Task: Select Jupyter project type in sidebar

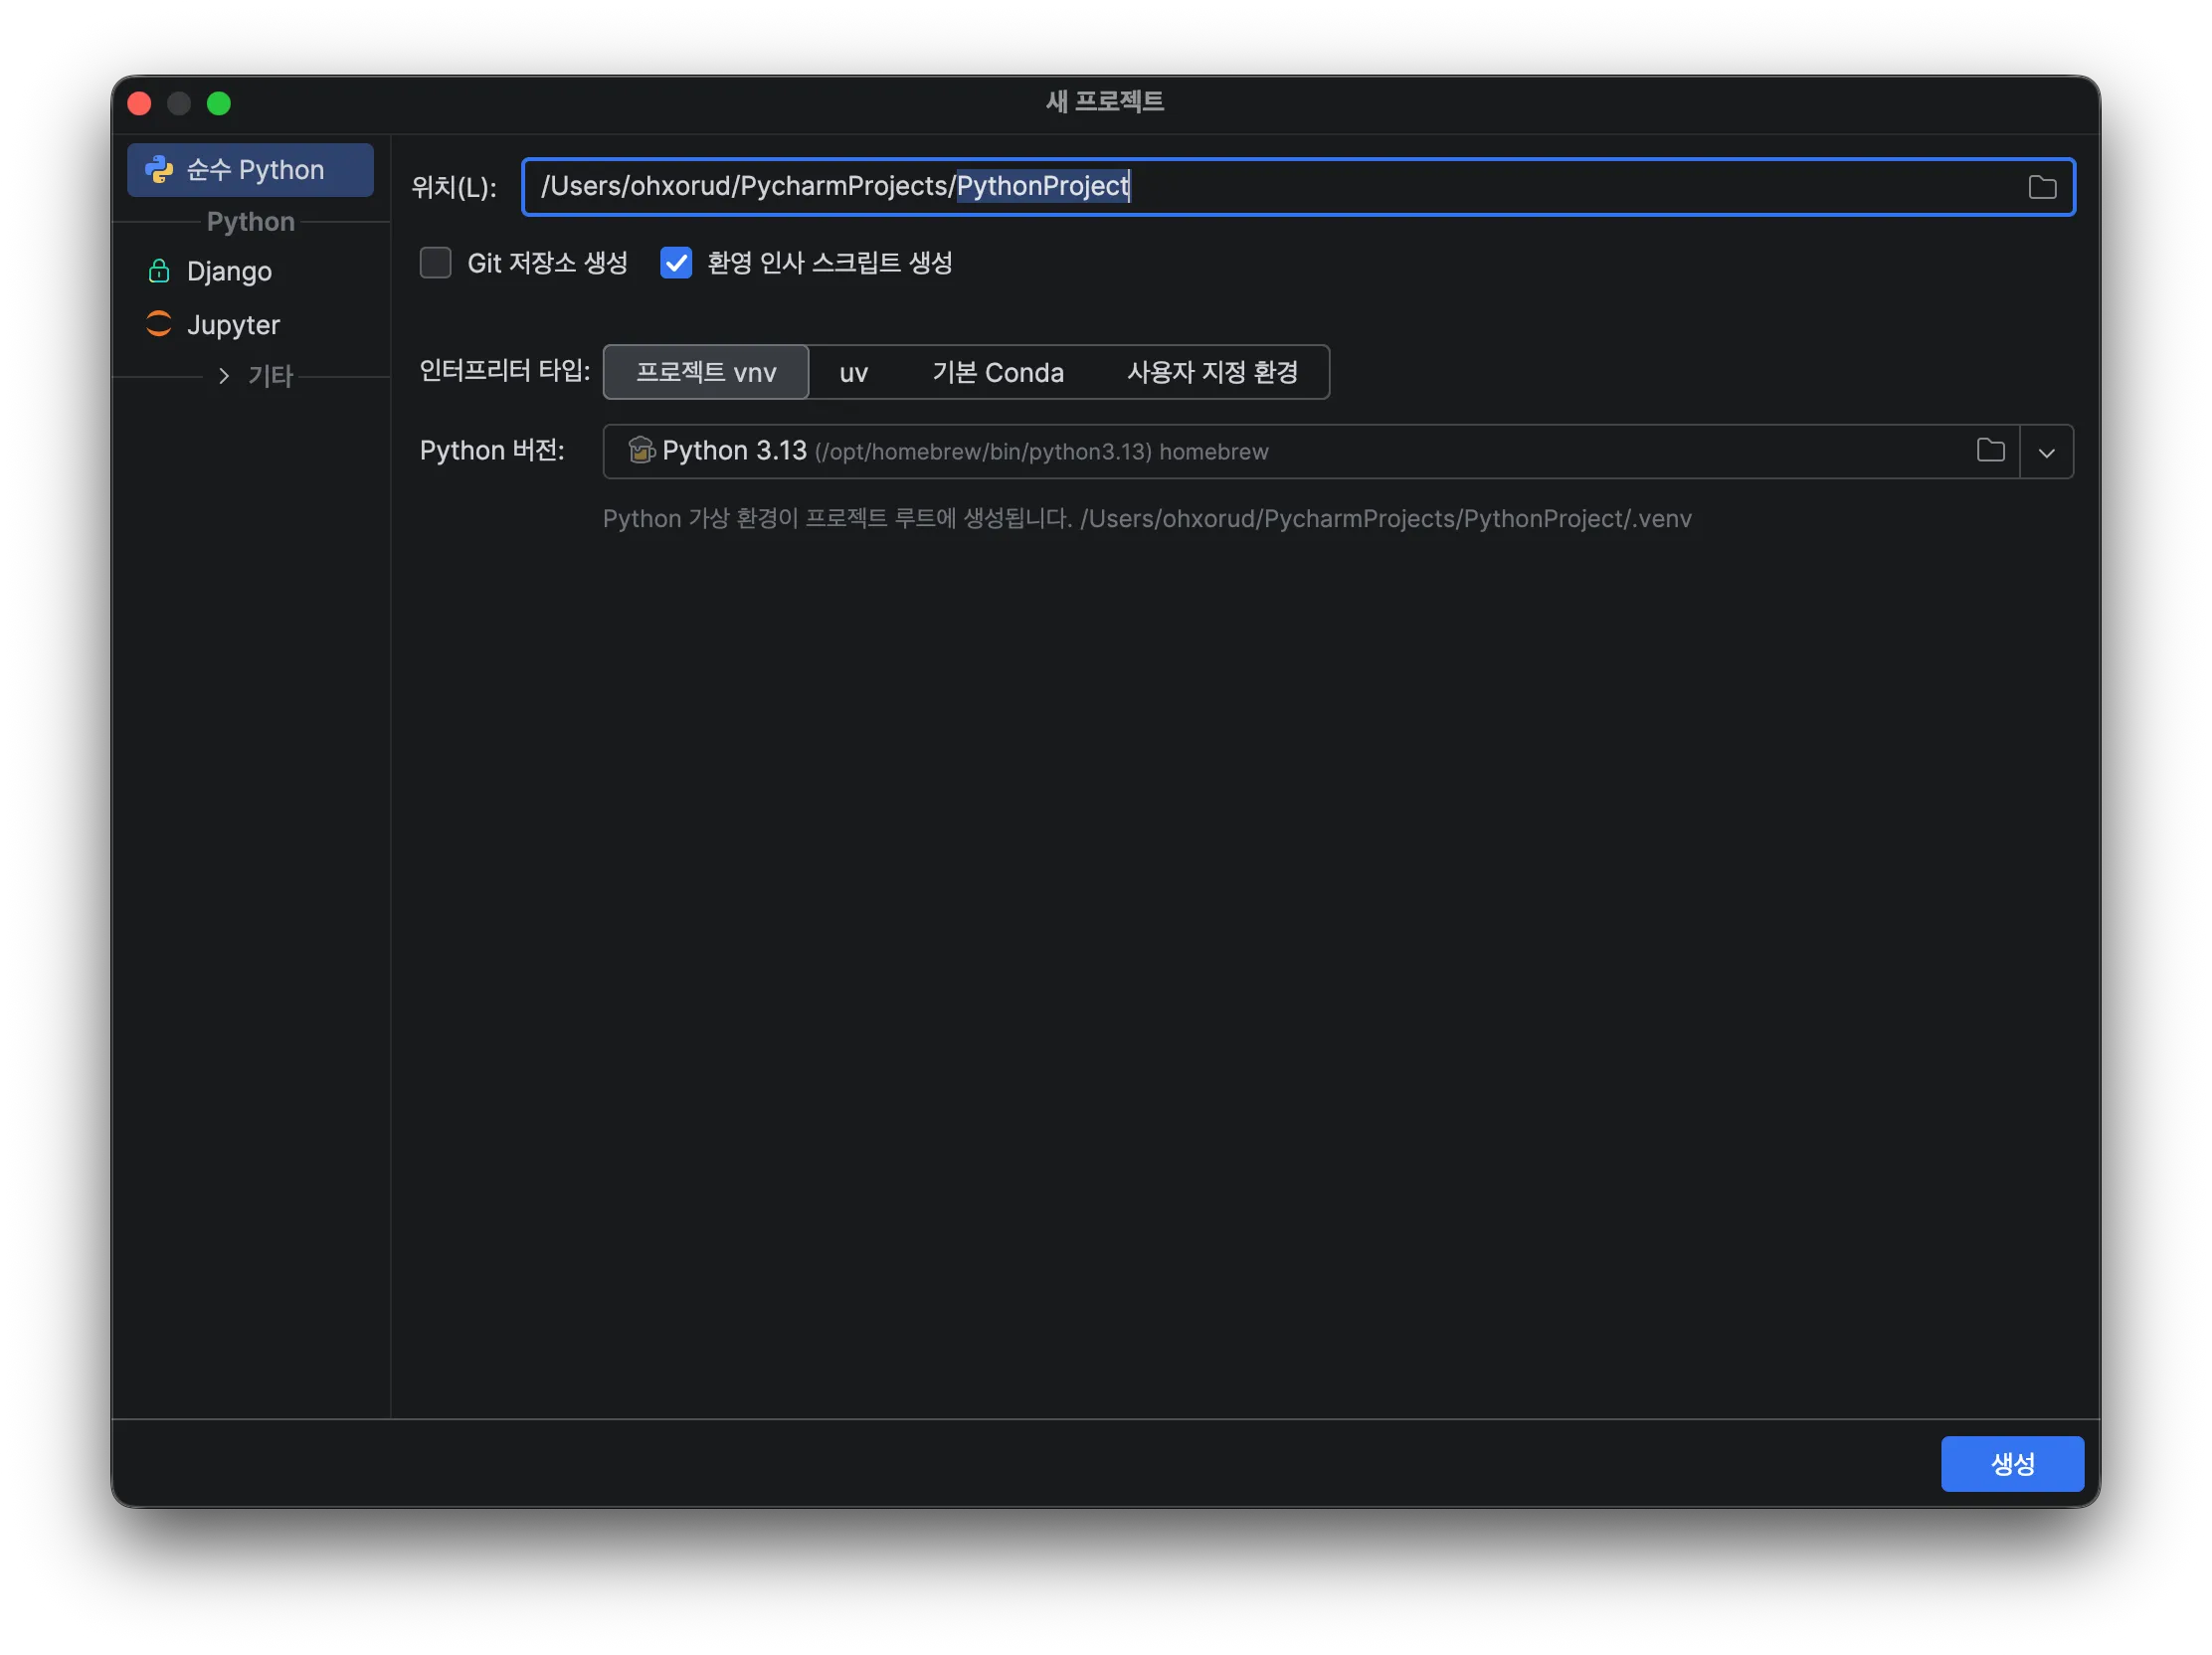Action: click(233, 325)
